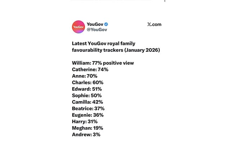Image resolution: width=252 pixels, height=144 pixels.
Task: Click the Anne 70% entry
Action: pos(85,76)
